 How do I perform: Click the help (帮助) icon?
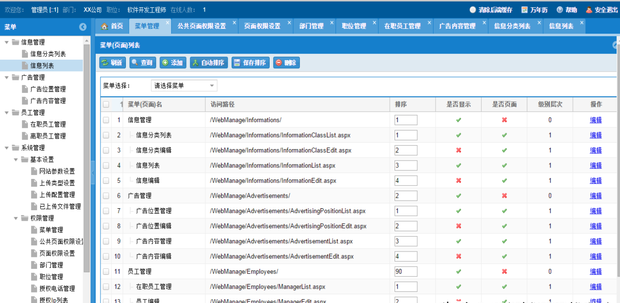click(560, 10)
